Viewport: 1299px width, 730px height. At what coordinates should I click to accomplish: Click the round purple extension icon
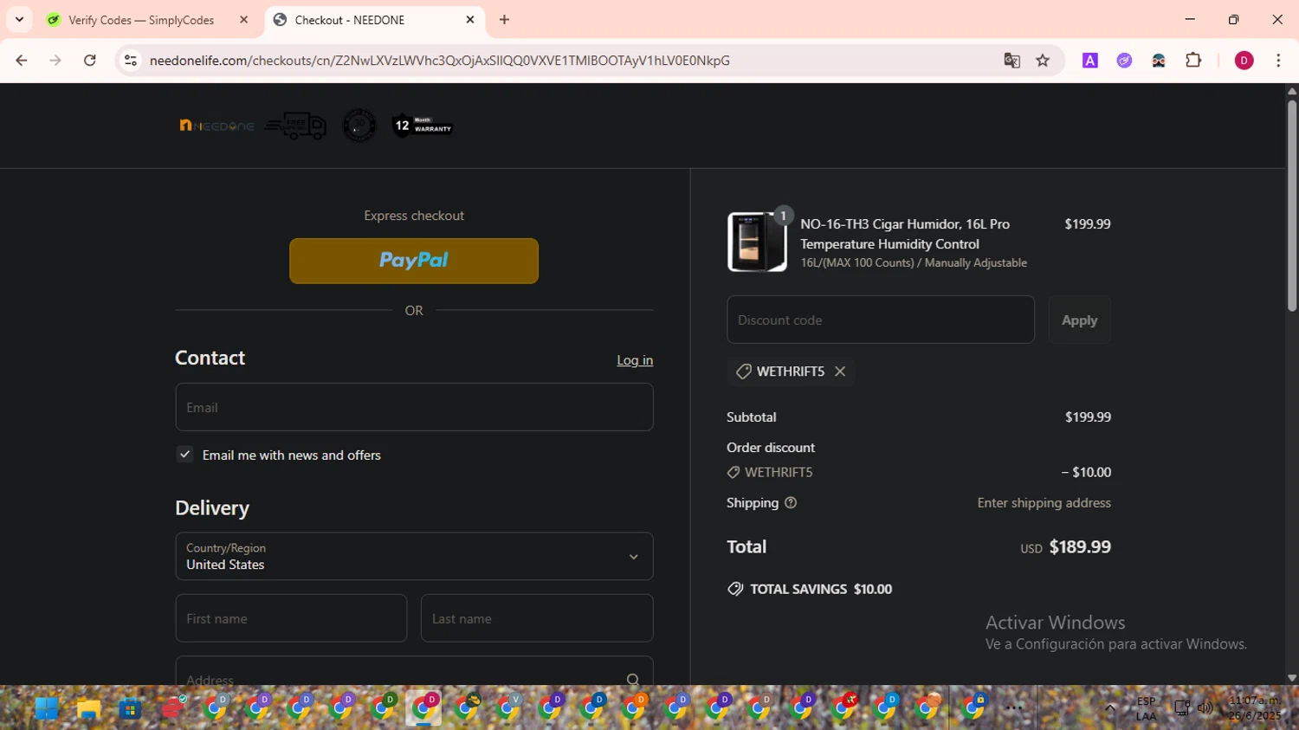click(x=1124, y=61)
